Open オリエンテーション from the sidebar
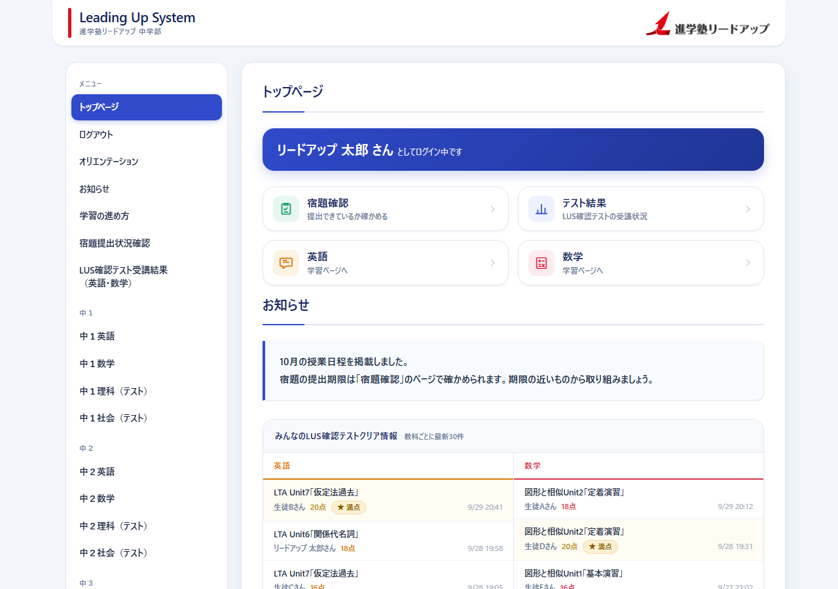838x589 pixels. 147,162
